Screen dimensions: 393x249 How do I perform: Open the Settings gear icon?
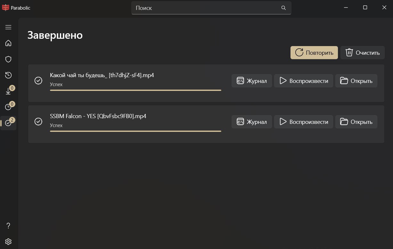(8, 241)
